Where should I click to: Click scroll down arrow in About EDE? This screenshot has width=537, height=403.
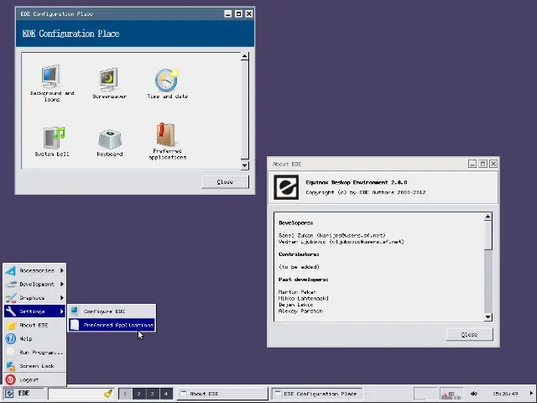(488, 317)
